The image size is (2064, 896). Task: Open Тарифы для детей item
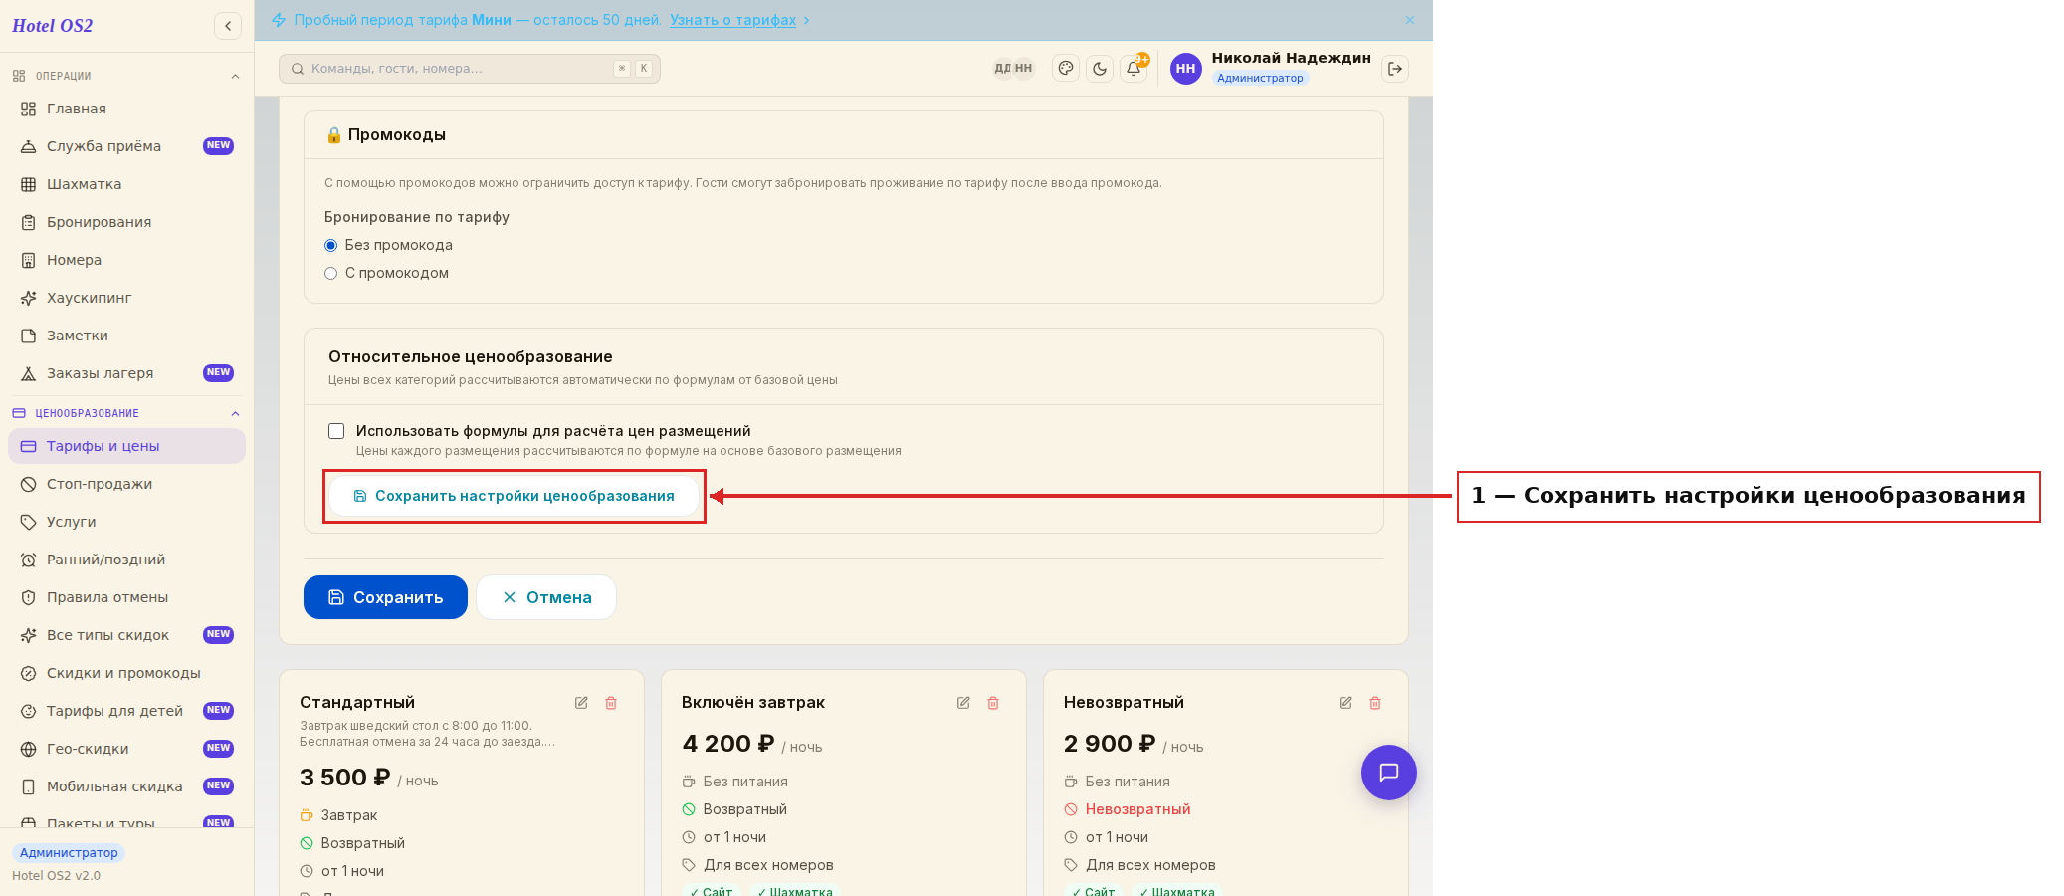click(126, 711)
